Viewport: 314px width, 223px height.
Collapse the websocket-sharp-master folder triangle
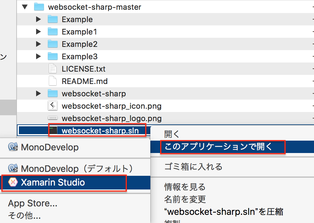[25, 7]
